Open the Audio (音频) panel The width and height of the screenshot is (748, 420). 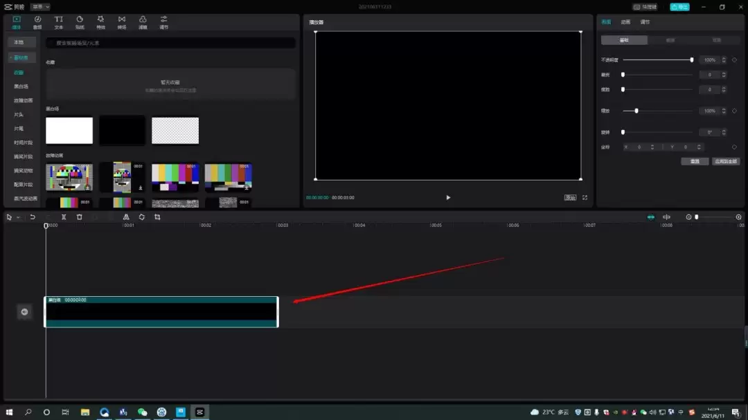(37, 22)
